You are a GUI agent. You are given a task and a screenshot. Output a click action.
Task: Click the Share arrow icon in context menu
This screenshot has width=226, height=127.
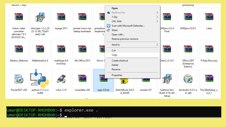click(x=108, y=30)
